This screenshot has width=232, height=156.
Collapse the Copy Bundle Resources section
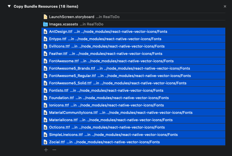(x=9, y=6)
